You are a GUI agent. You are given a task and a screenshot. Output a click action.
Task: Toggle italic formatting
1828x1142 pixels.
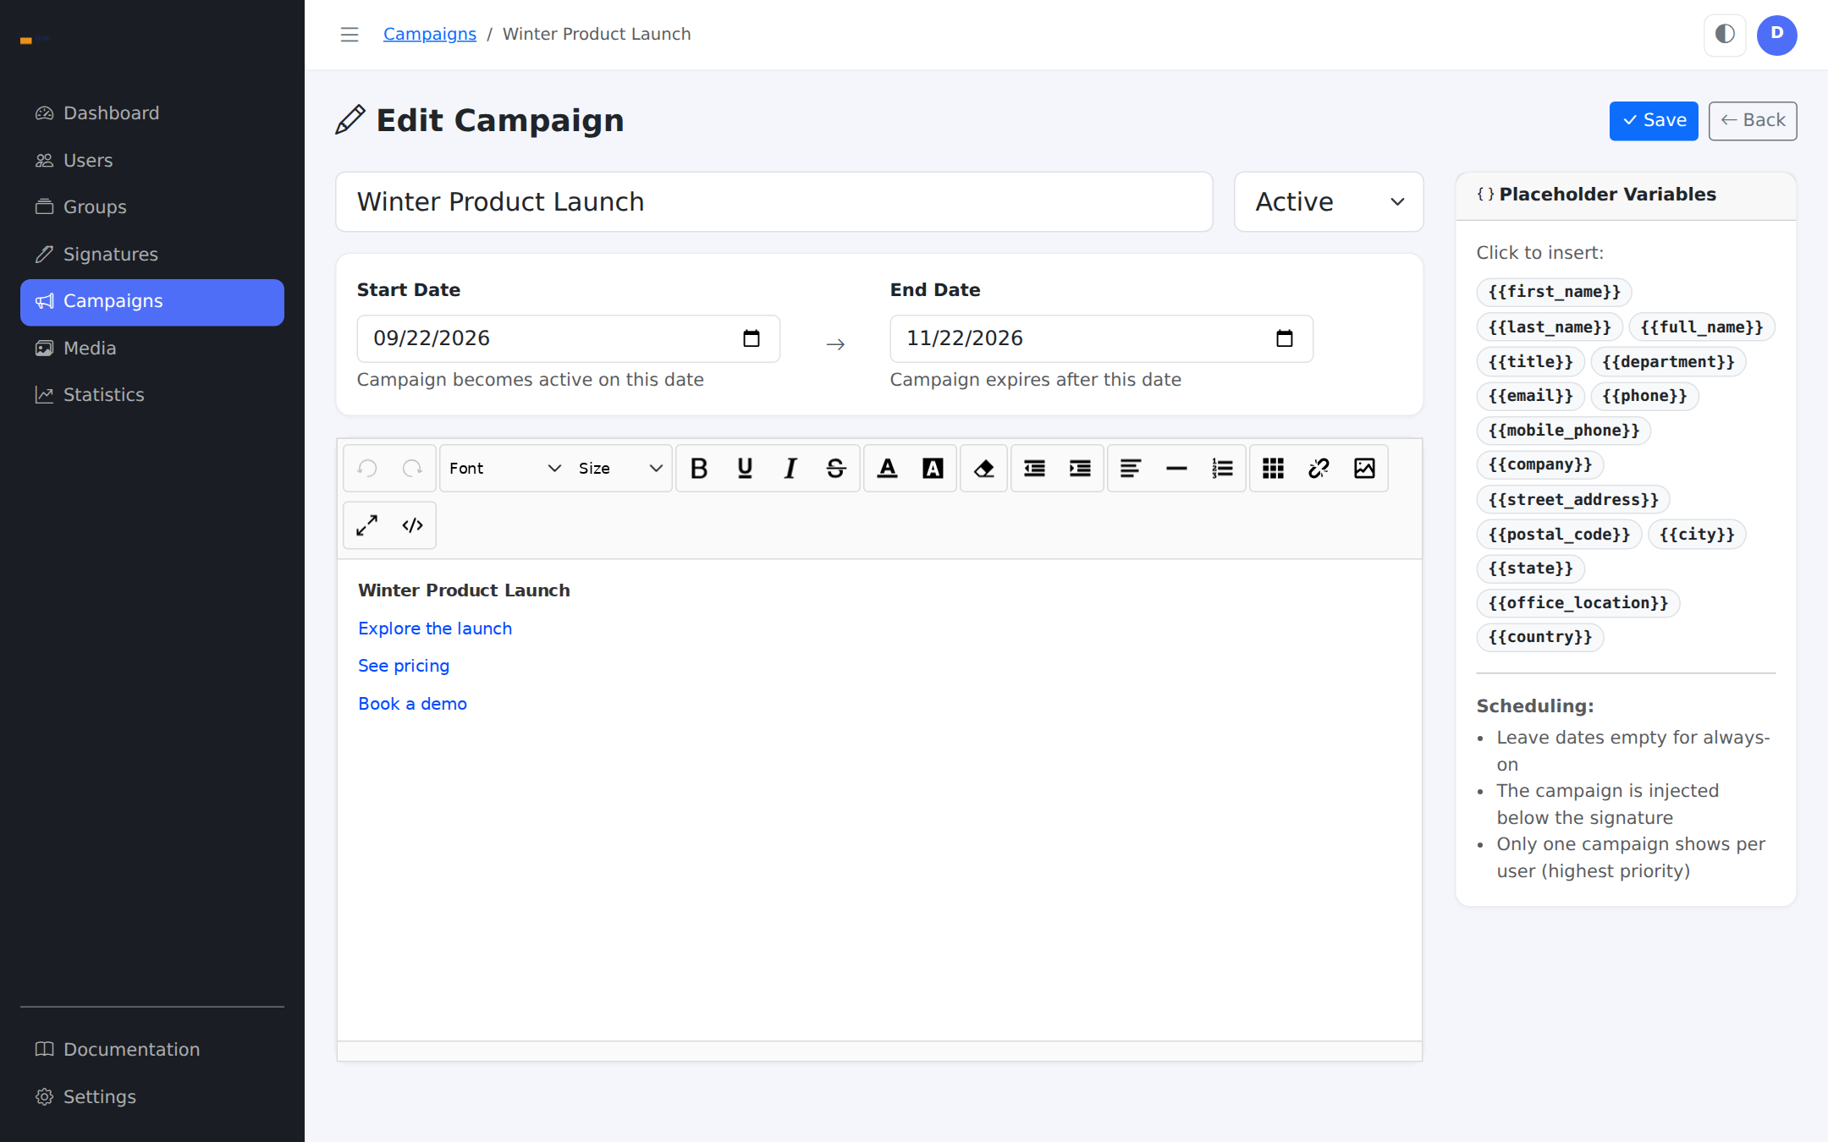pos(790,468)
